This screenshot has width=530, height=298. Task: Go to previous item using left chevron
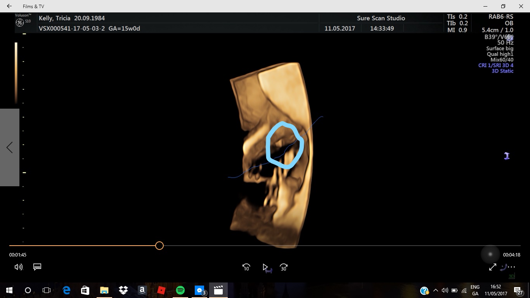pyautogui.click(x=10, y=147)
